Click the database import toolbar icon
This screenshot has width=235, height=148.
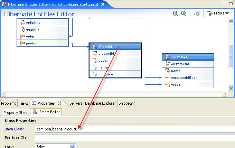click(197, 13)
